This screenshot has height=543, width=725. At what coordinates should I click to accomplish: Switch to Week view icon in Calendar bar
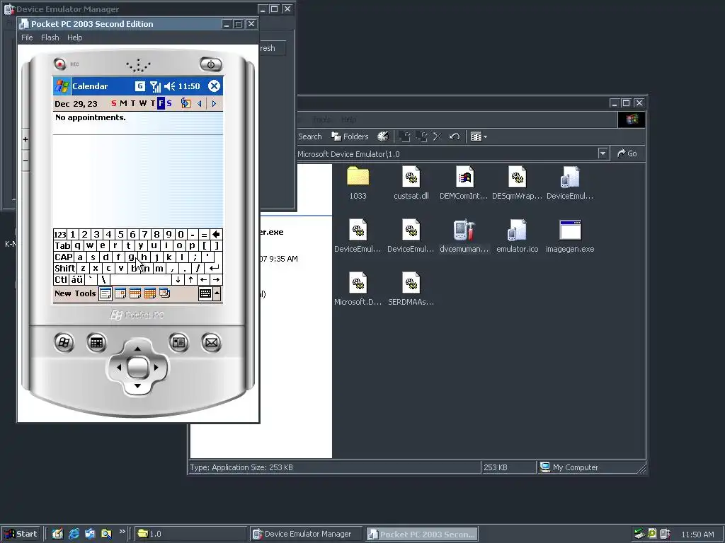click(135, 293)
